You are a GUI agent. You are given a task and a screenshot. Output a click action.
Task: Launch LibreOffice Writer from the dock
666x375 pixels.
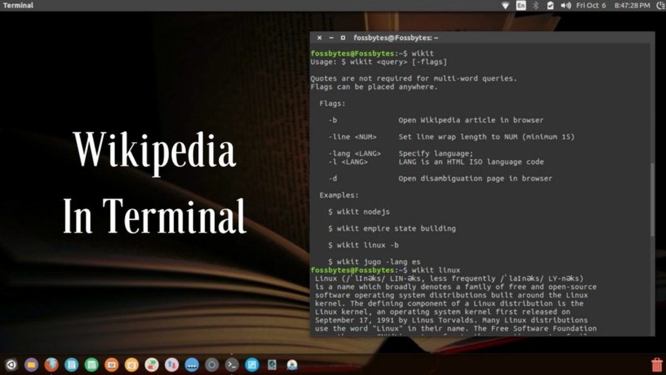point(71,365)
